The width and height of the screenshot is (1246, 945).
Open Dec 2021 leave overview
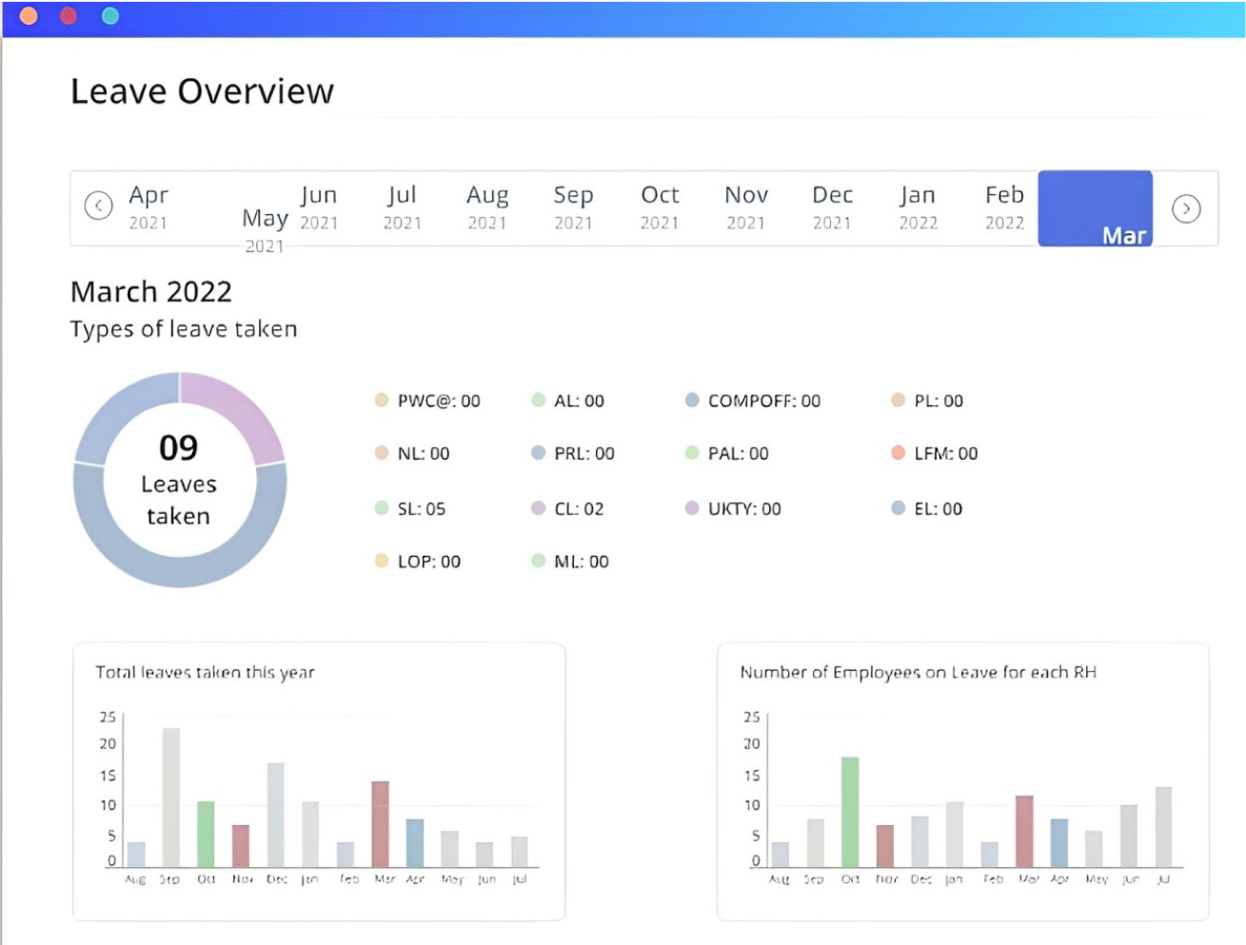click(832, 207)
